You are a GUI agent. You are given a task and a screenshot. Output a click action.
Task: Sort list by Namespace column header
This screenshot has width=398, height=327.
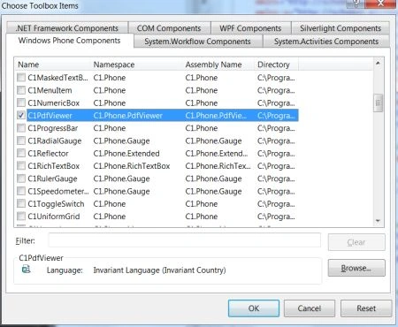tap(136, 65)
